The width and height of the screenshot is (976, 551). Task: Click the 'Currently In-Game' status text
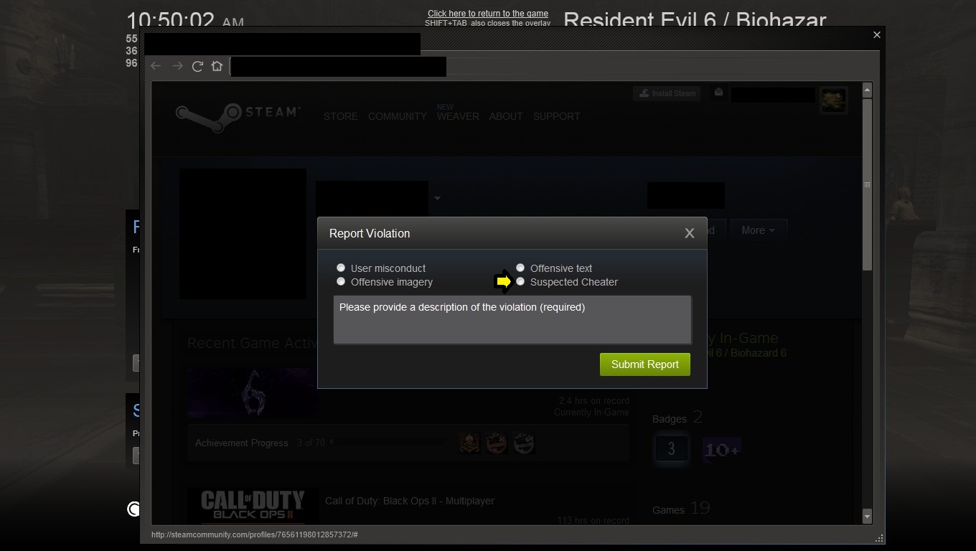[591, 413]
